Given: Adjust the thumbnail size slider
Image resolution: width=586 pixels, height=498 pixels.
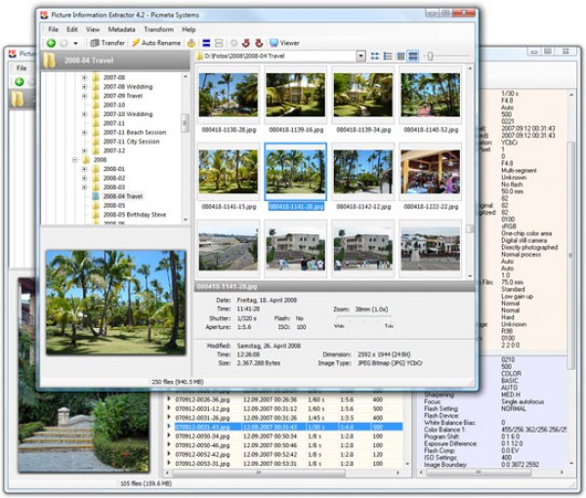Looking at the screenshot, I should click(430, 57).
